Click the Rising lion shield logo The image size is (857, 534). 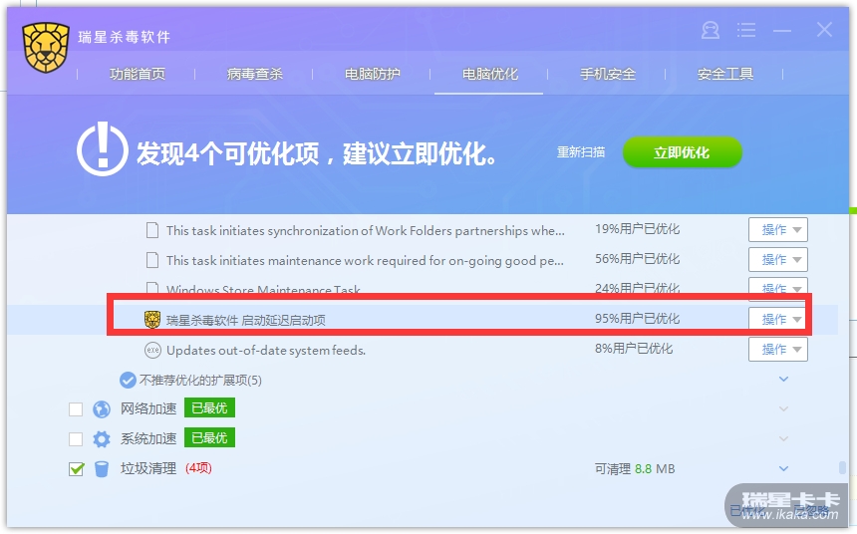coord(46,48)
